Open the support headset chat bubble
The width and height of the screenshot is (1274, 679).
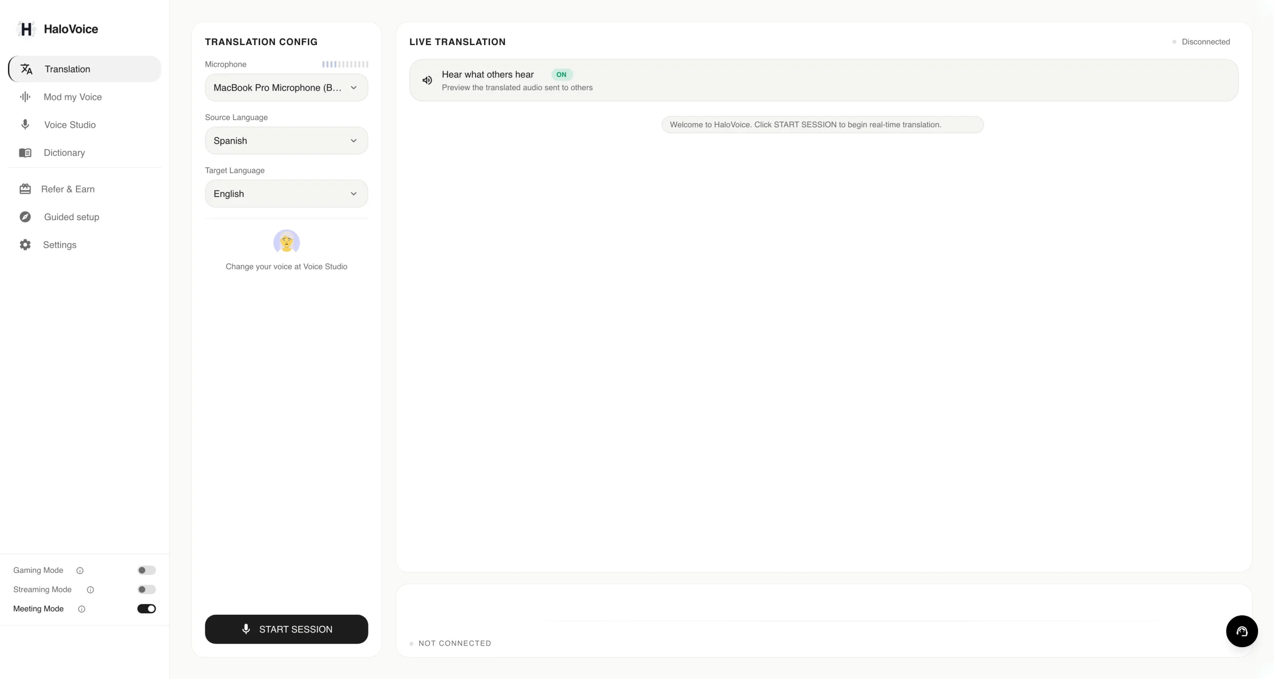(1242, 631)
